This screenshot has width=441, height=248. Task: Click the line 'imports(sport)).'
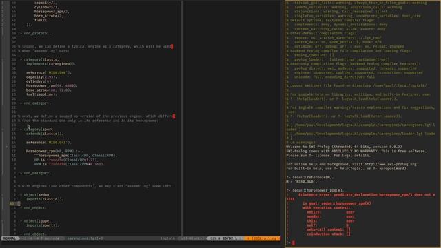tap(43, 225)
